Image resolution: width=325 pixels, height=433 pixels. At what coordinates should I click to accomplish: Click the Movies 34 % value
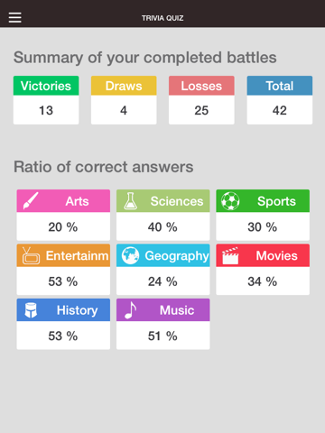(263, 281)
